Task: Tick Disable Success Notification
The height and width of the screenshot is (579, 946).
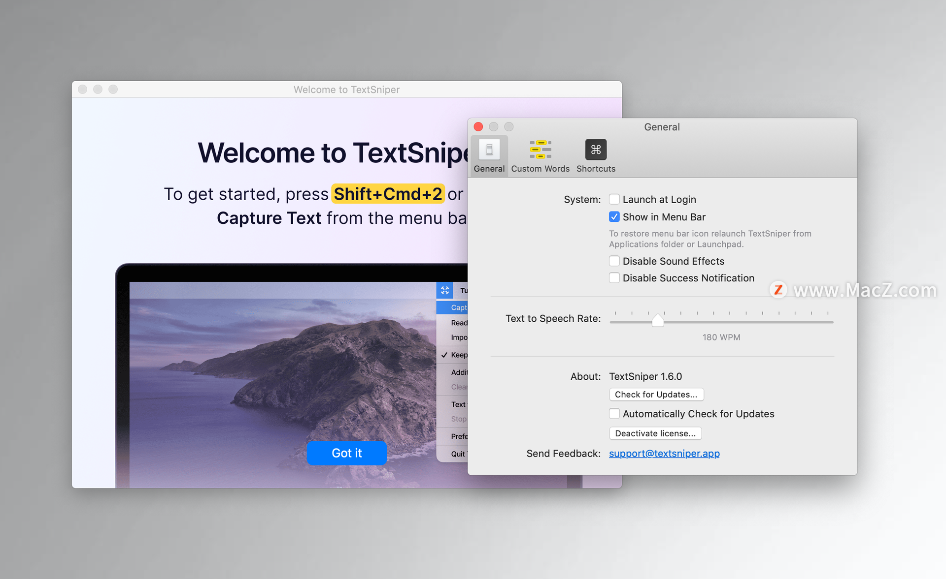Action: click(614, 278)
